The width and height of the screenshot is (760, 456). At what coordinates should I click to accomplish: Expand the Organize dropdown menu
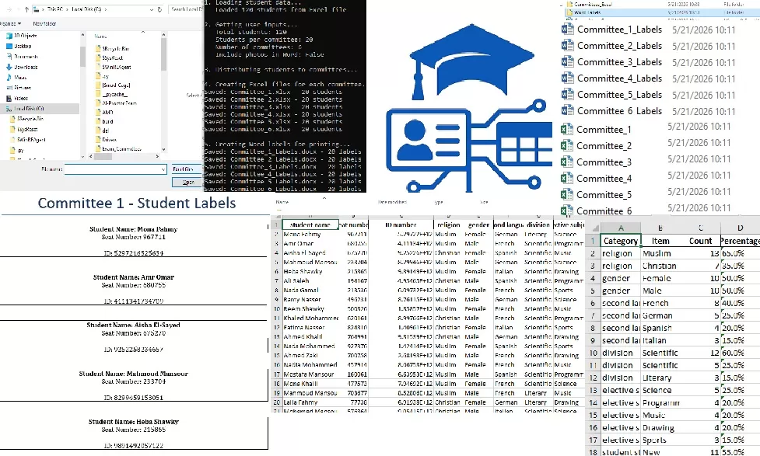[11, 23]
